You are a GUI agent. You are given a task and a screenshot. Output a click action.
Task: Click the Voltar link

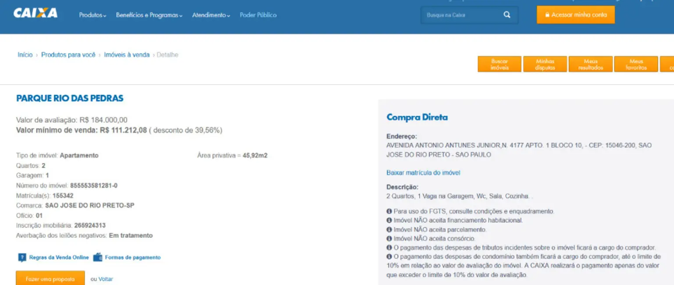click(x=106, y=279)
